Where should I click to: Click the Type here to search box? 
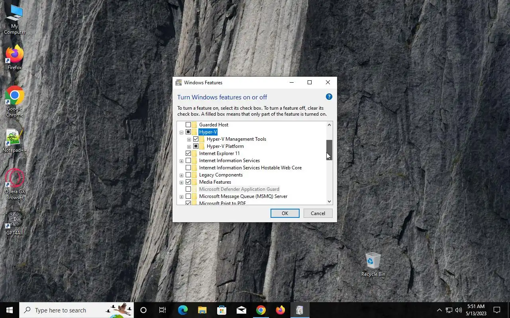(x=77, y=310)
